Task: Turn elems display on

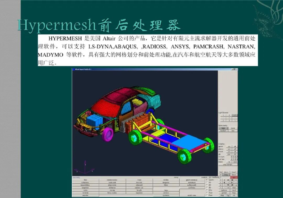Action: click(229, 149)
